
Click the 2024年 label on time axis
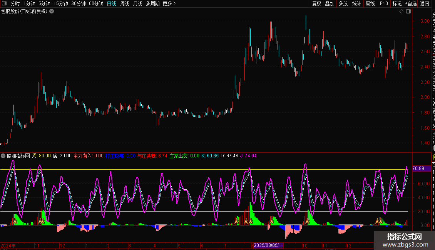coord(8,245)
